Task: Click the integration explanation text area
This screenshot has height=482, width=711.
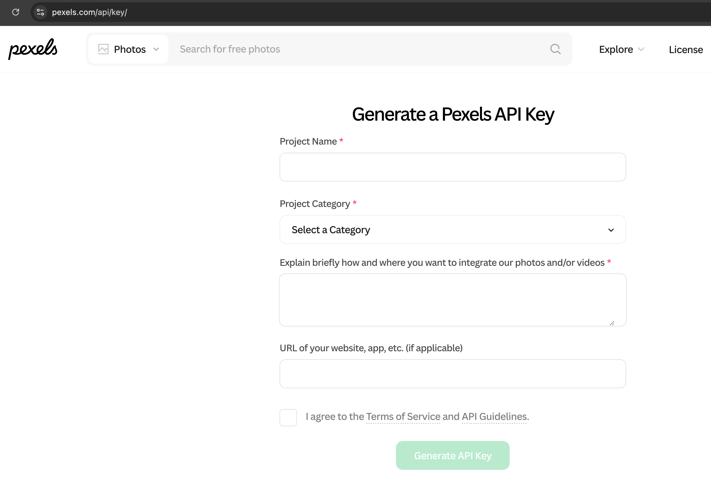Action: click(453, 300)
